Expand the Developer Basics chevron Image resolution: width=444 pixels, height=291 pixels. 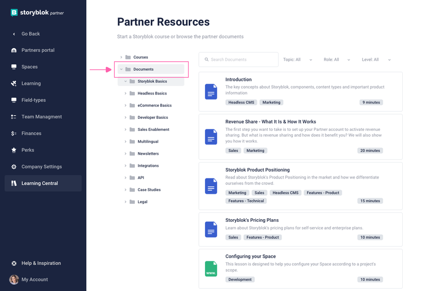(x=125, y=118)
